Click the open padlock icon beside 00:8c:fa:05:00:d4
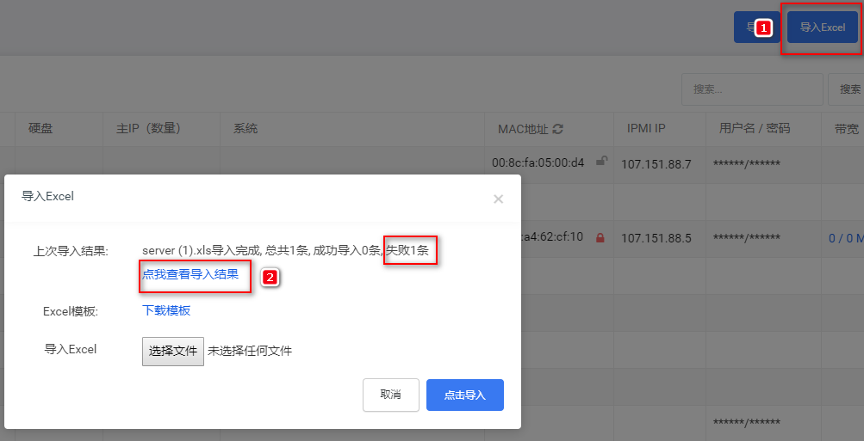This screenshot has height=441, width=864. click(x=602, y=161)
